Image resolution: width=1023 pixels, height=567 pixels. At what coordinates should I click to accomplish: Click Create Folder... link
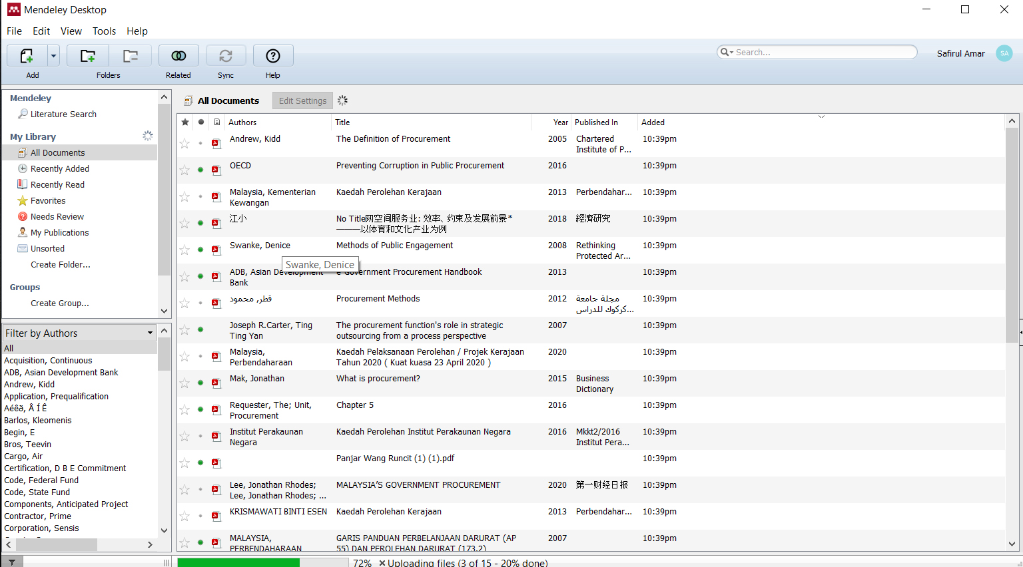click(61, 265)
